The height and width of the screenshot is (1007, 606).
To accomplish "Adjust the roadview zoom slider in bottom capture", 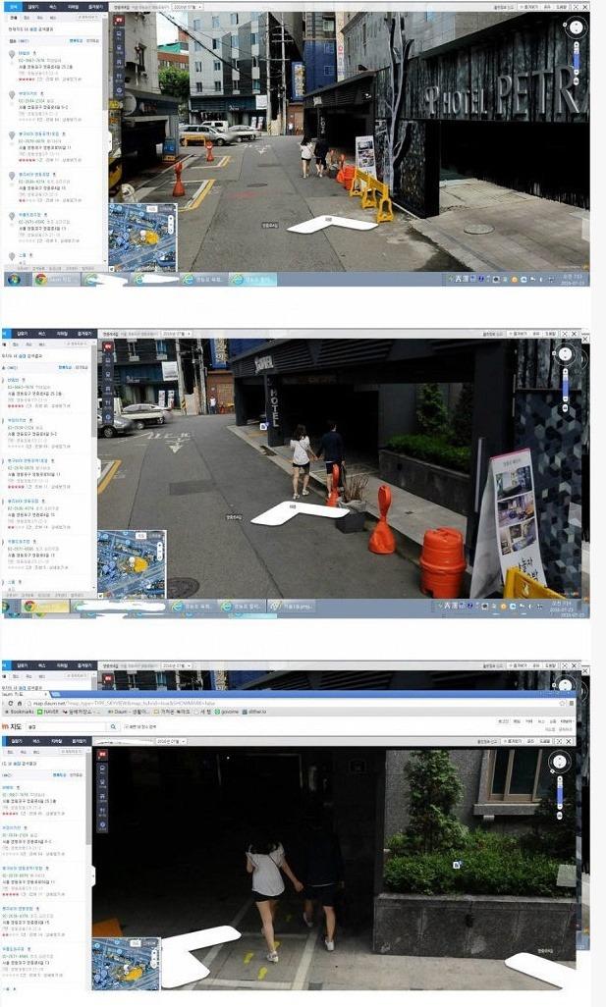I will pyautogui.click(x=560, y=794).
